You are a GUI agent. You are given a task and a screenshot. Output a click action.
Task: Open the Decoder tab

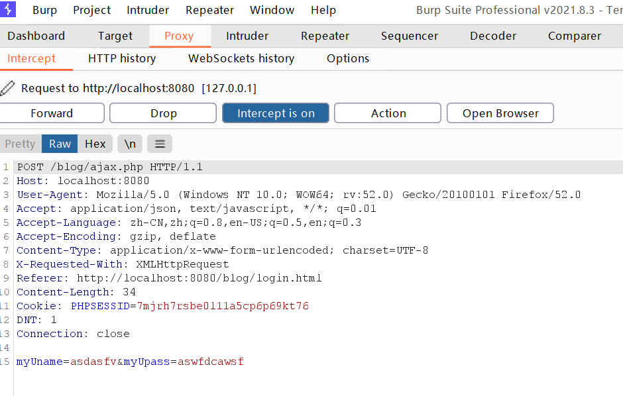click(x=493, y=36)
